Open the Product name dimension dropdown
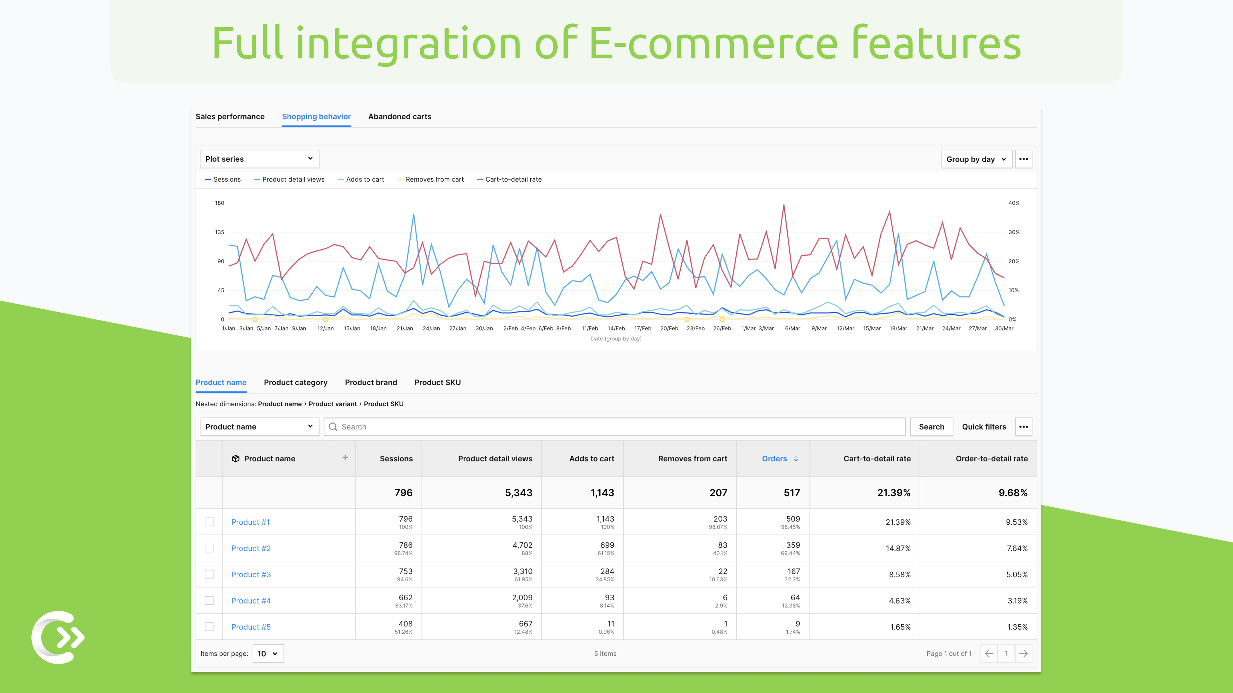 (x=259, y=427)
